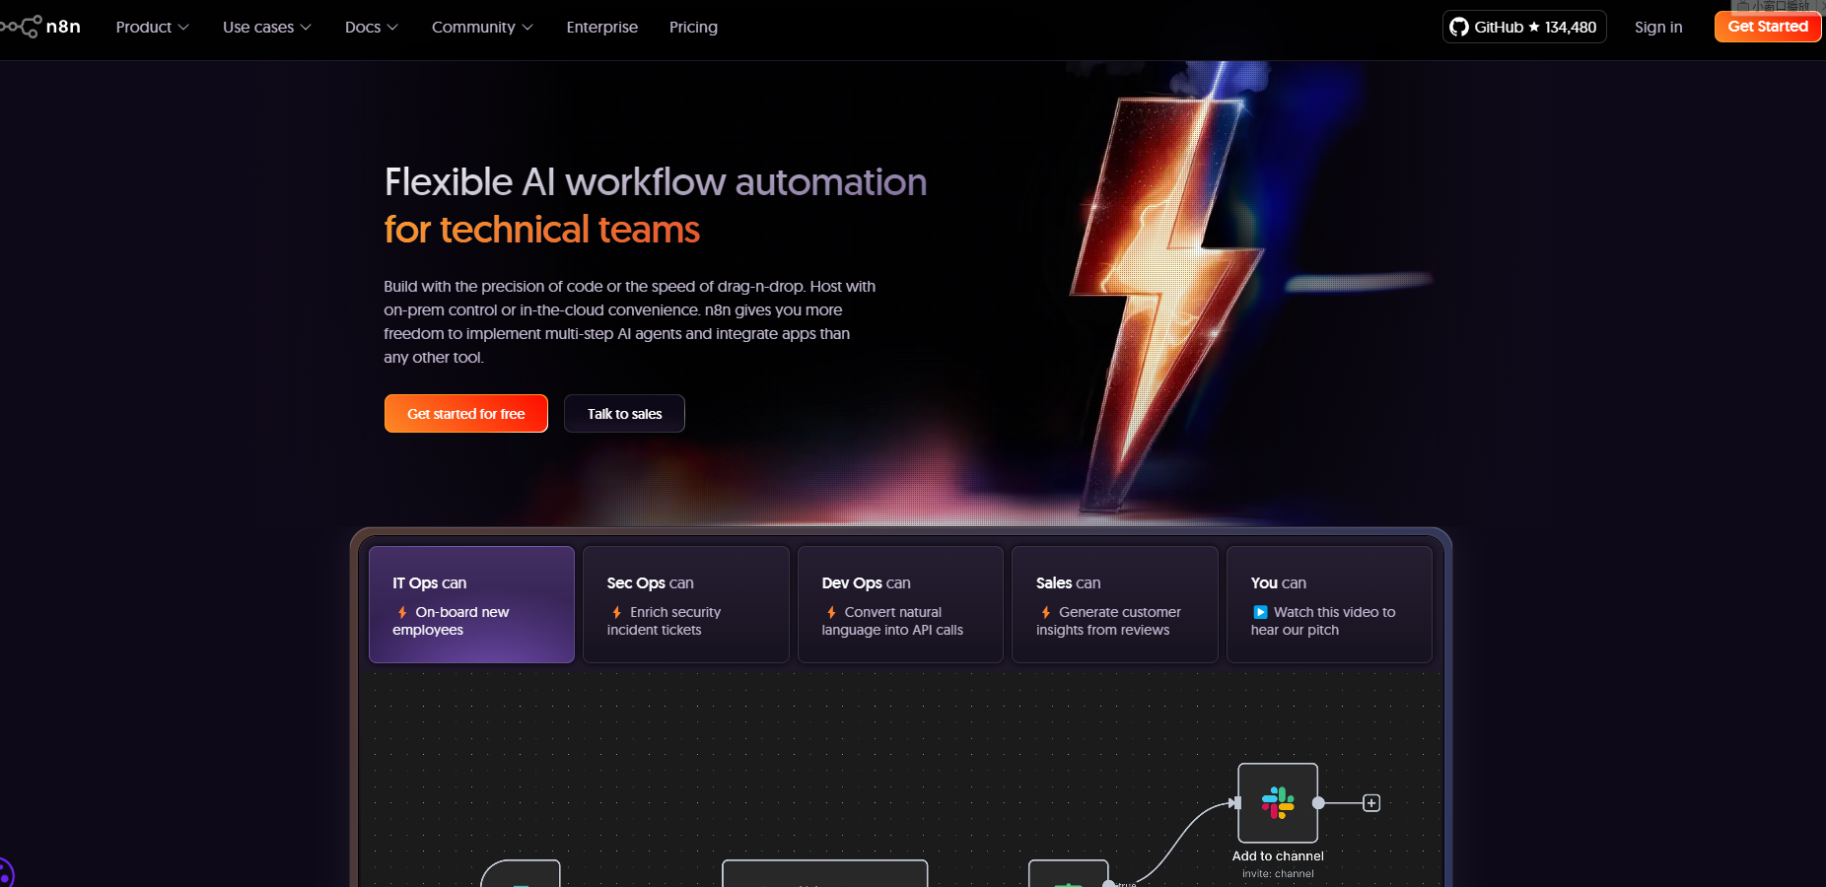Viewport: 1826px width, 887px height.
Task: Click the blue play icon in You card
Action: [1260, 612]
